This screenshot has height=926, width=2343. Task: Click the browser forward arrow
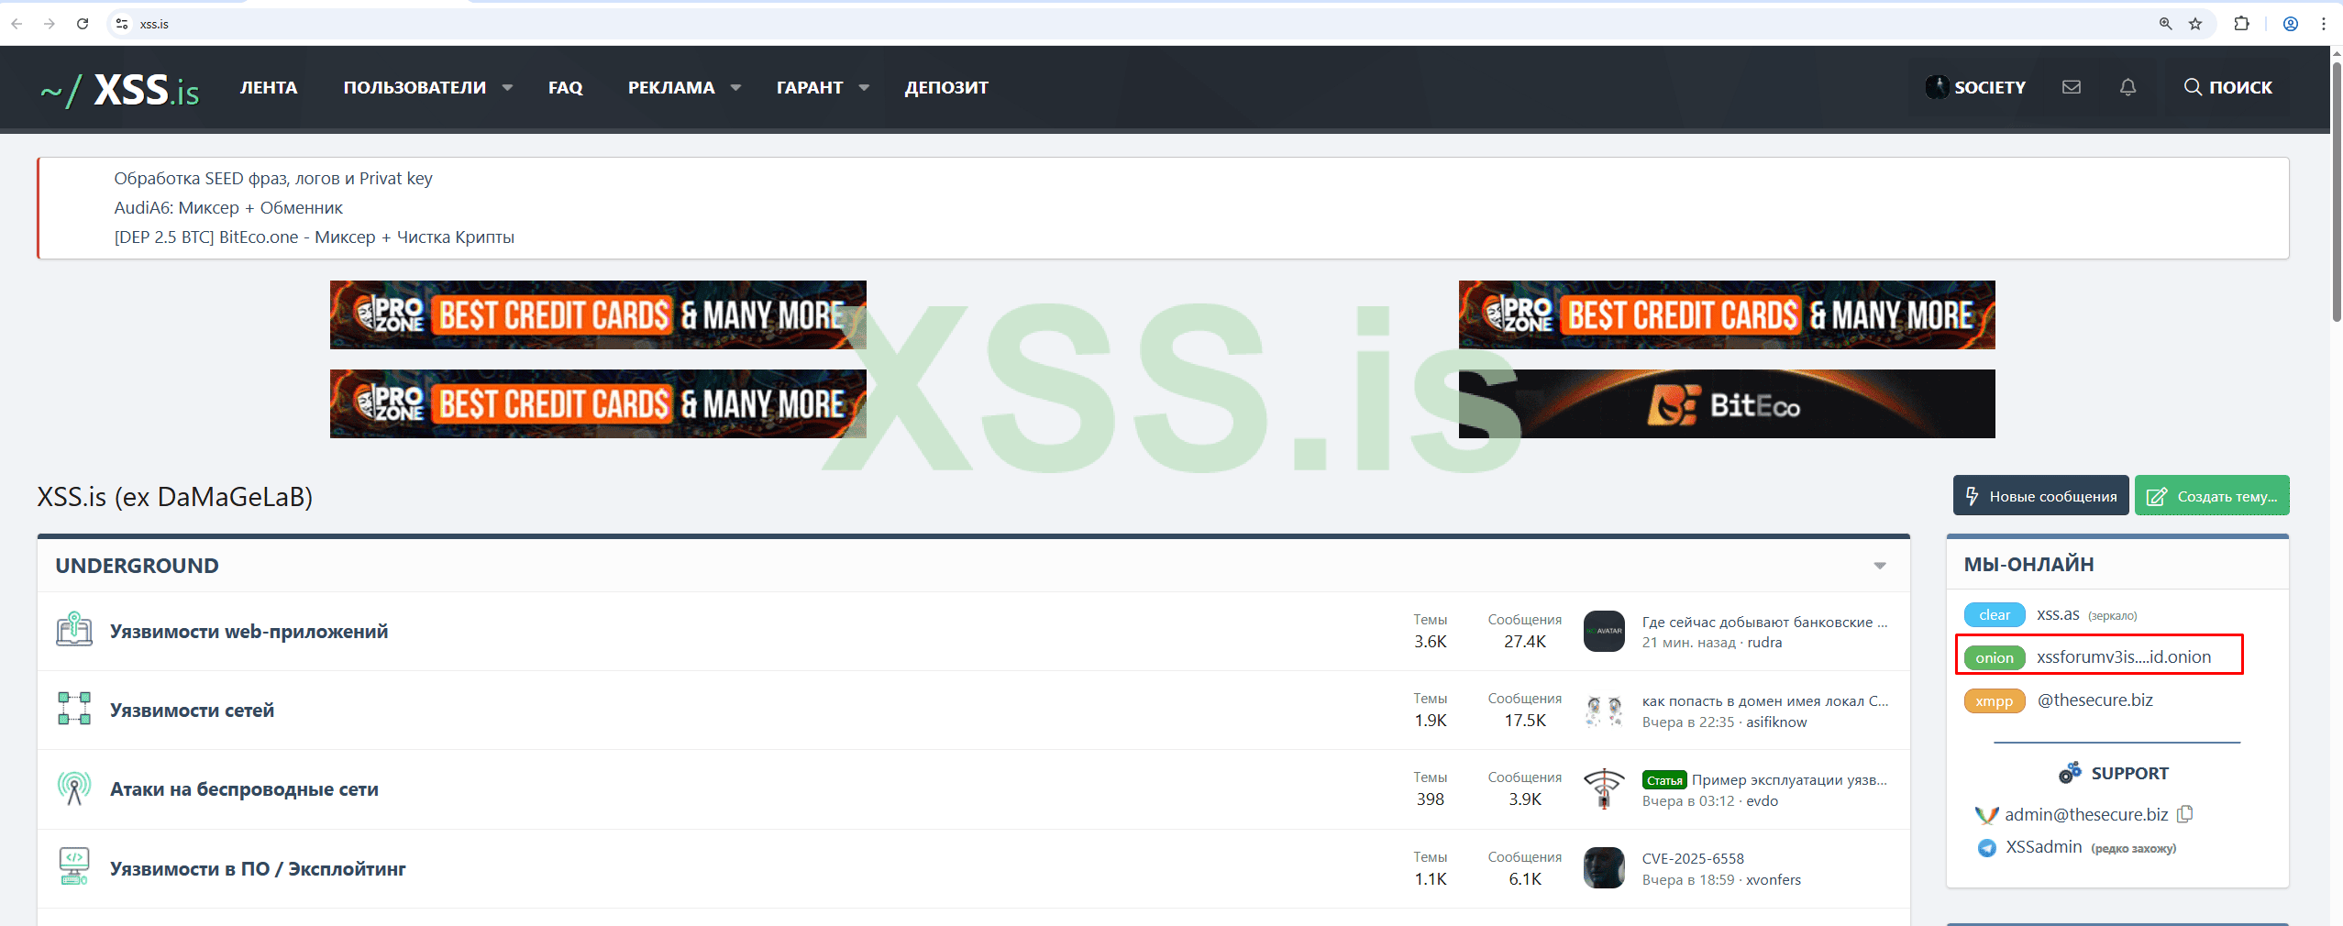(x=50, y=24)
